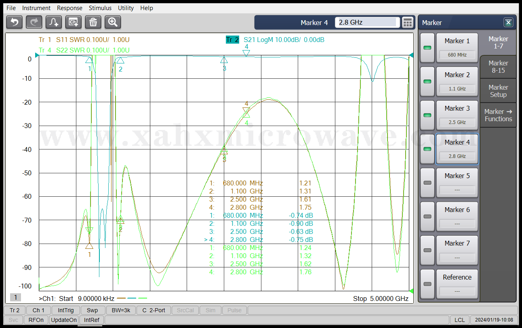This screenshot has width=522, height=328.
Task: Open the numeric keypad icon
Action: [408, 23]
